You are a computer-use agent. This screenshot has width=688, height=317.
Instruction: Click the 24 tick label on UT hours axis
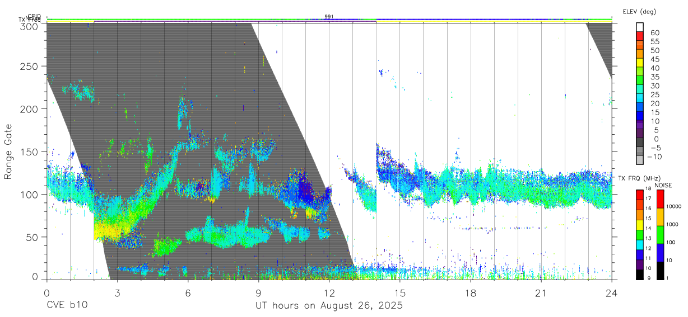pos(611,294)
